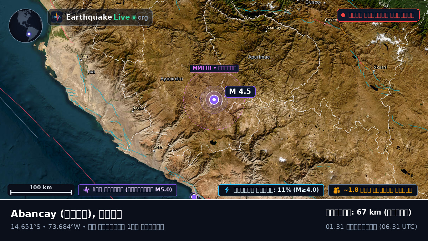
Task: Click the purple circle marker on the coastline
Action: [x=194, y=197]
